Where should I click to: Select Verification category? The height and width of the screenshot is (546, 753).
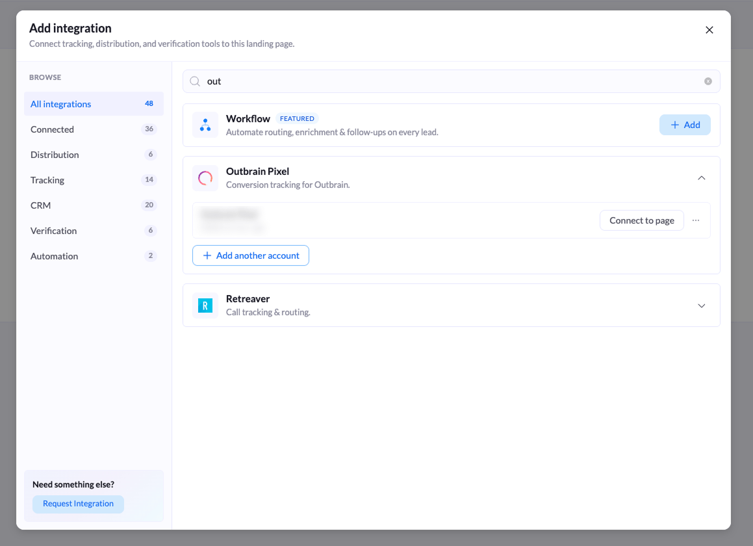pyautogui.click(x=94, y=231)
